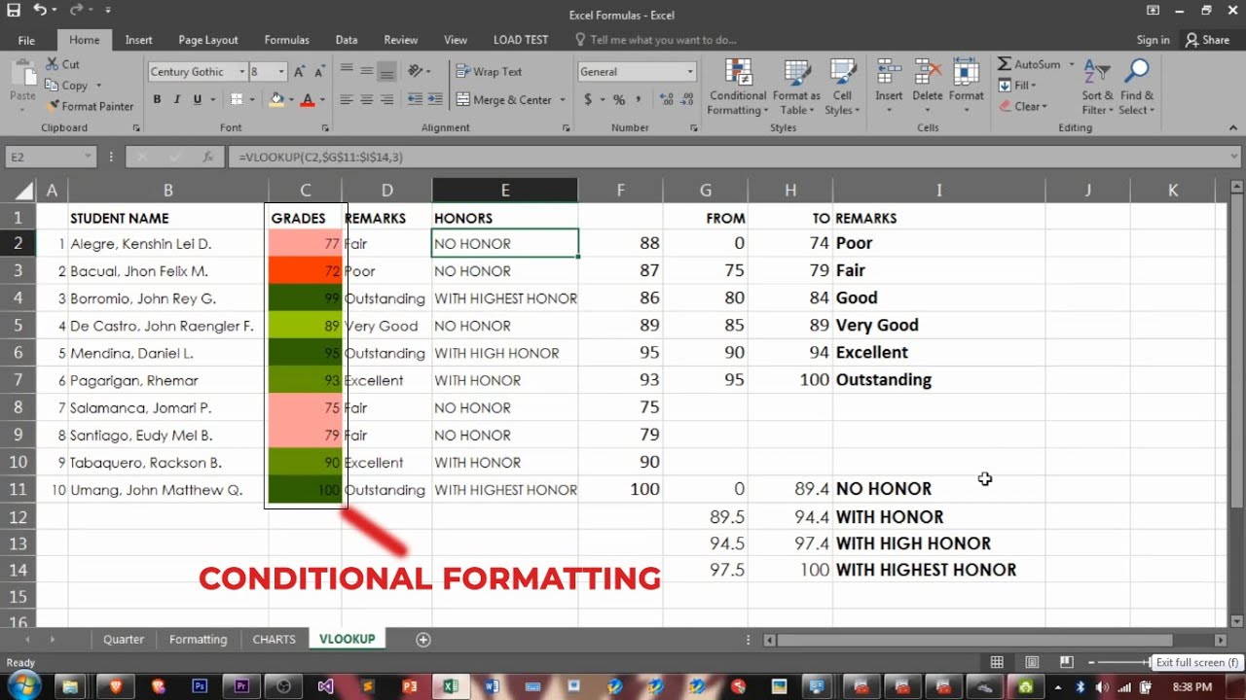This screenshot has height=700, width=1246.
Task: Click the Save icon in quick access toolbar
Action: coord(14,11)
